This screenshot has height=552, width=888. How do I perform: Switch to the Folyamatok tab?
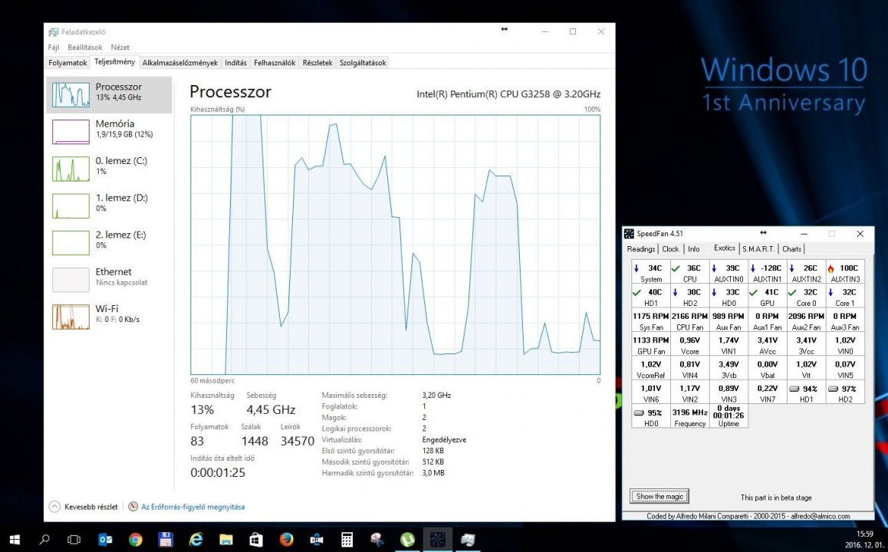pyautogui.click(x=67, y=63)
